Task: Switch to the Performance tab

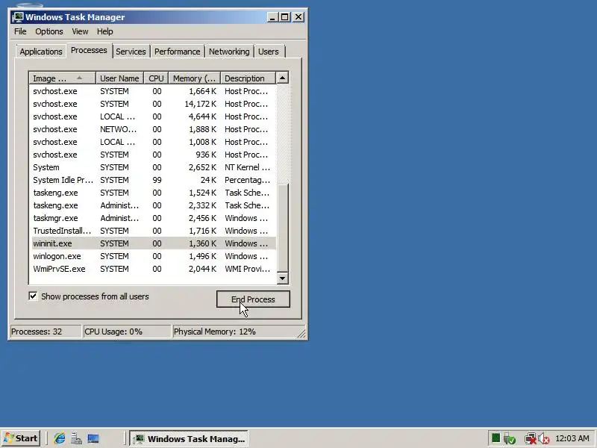Action: (x=177, y=52)
